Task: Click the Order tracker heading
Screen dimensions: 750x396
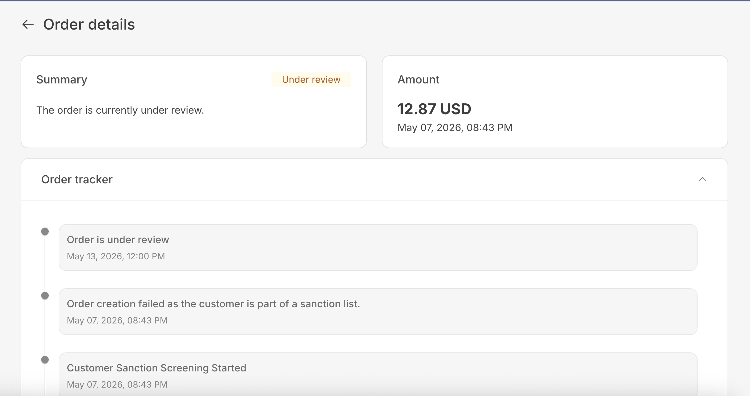Action: (x=77, y=179)
